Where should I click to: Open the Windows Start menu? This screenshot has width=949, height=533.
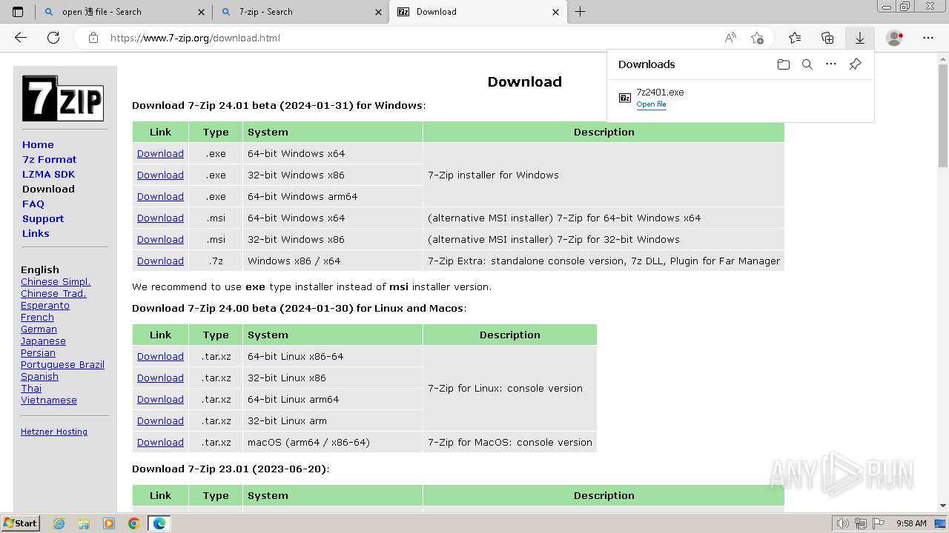21,523
